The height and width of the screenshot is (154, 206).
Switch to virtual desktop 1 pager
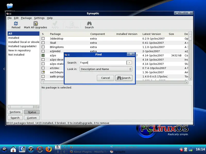pos(58,147)
